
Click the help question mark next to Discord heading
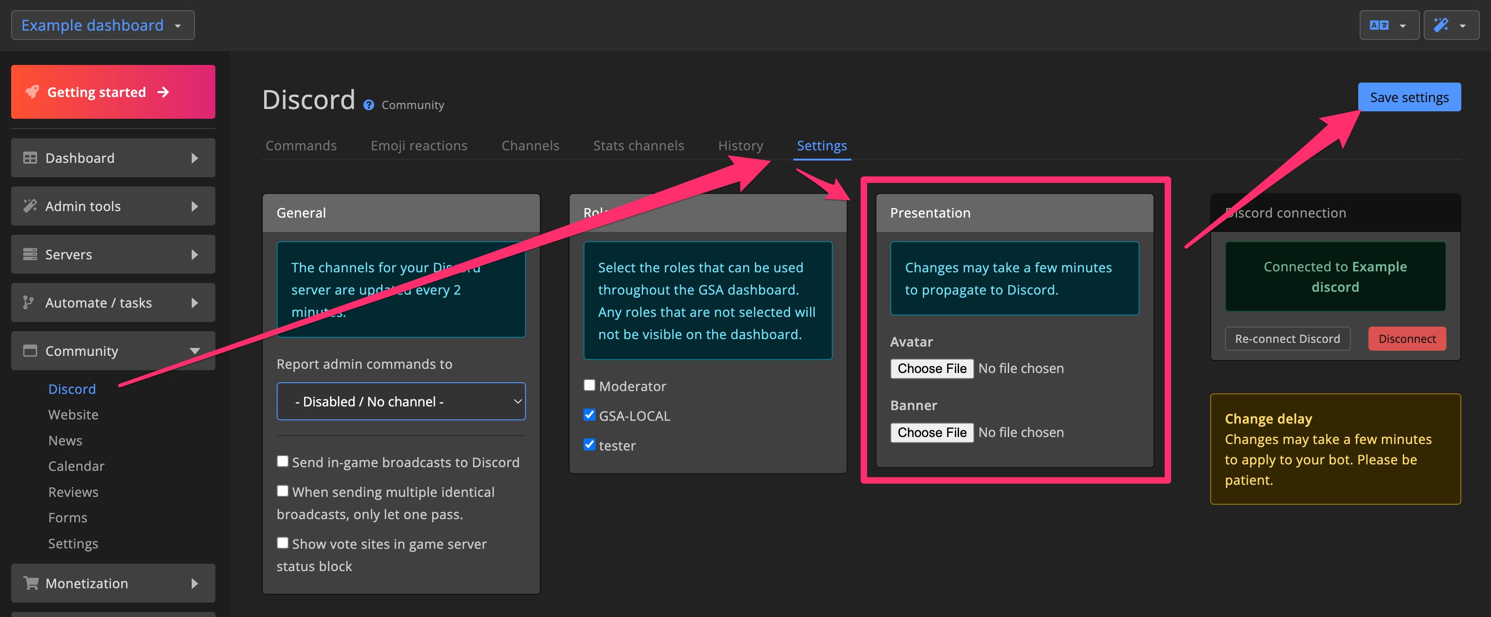point(369,105)
